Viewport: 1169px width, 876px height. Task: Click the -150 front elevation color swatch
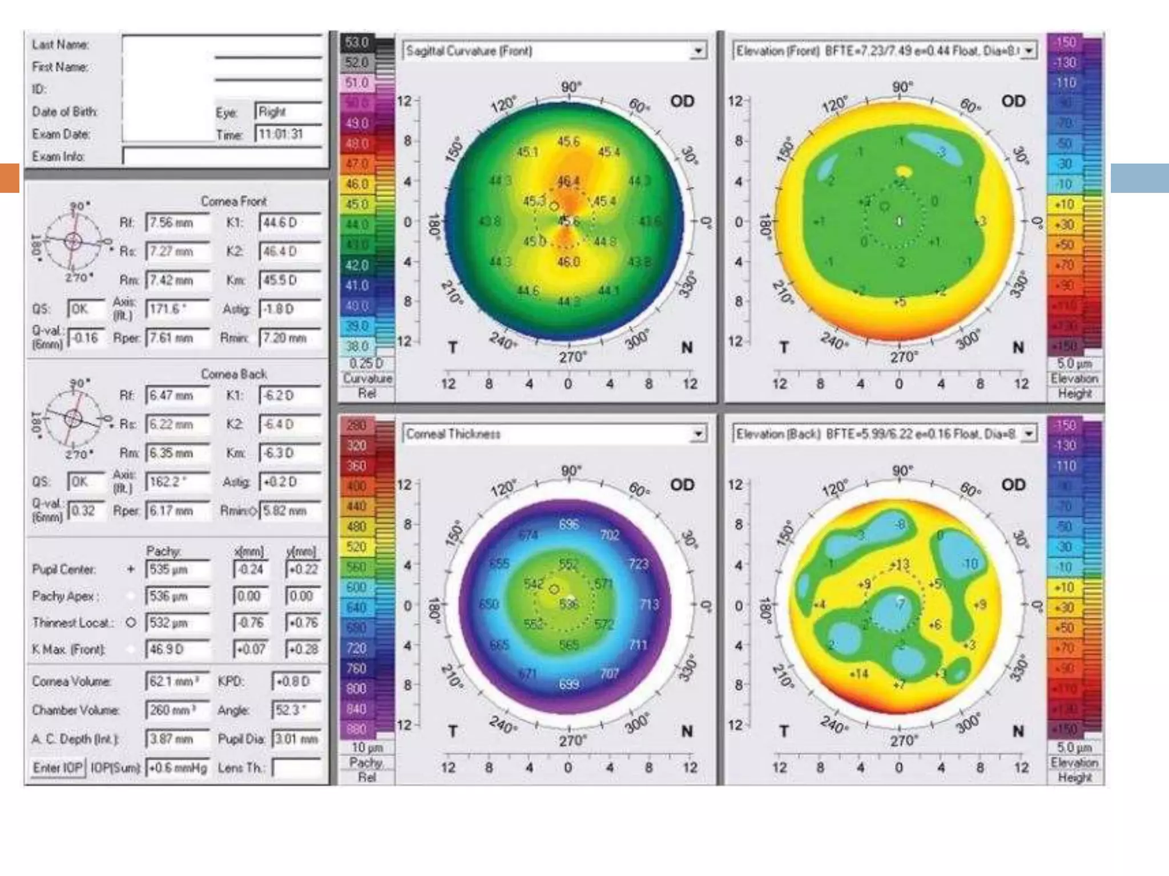pyautogui.click(x=1065, y=43)
